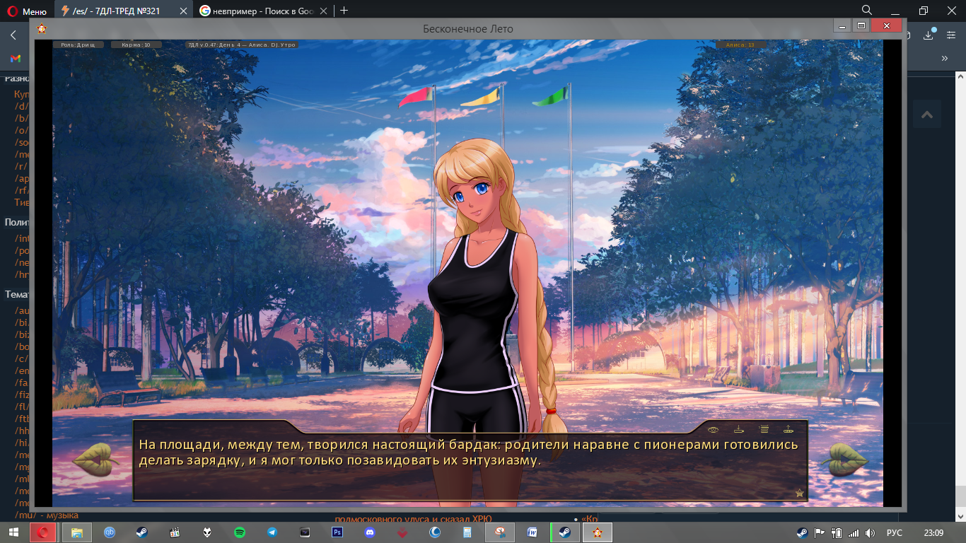Click the game window title bar icon

(x=42, y=28)
